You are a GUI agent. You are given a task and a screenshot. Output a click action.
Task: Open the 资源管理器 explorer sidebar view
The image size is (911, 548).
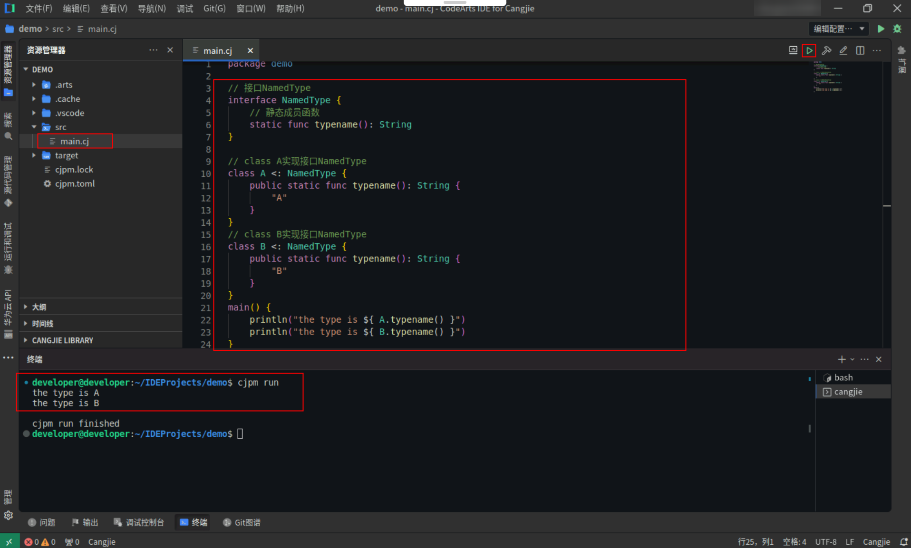point(8,70)
